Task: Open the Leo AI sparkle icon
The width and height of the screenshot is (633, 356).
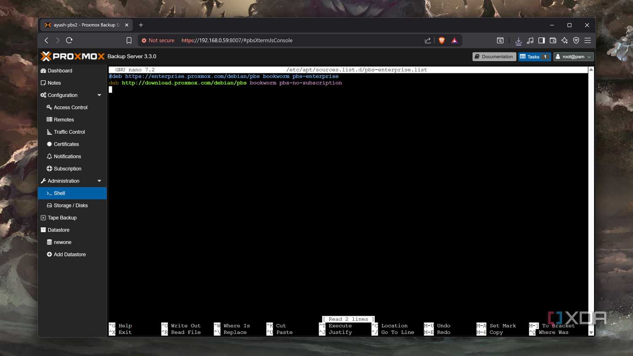Action: tap(564, 40)
